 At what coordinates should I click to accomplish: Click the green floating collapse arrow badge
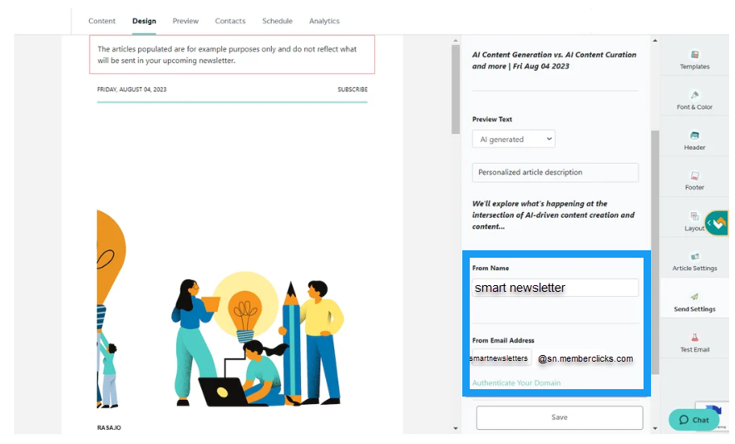[x=716, y=223]
